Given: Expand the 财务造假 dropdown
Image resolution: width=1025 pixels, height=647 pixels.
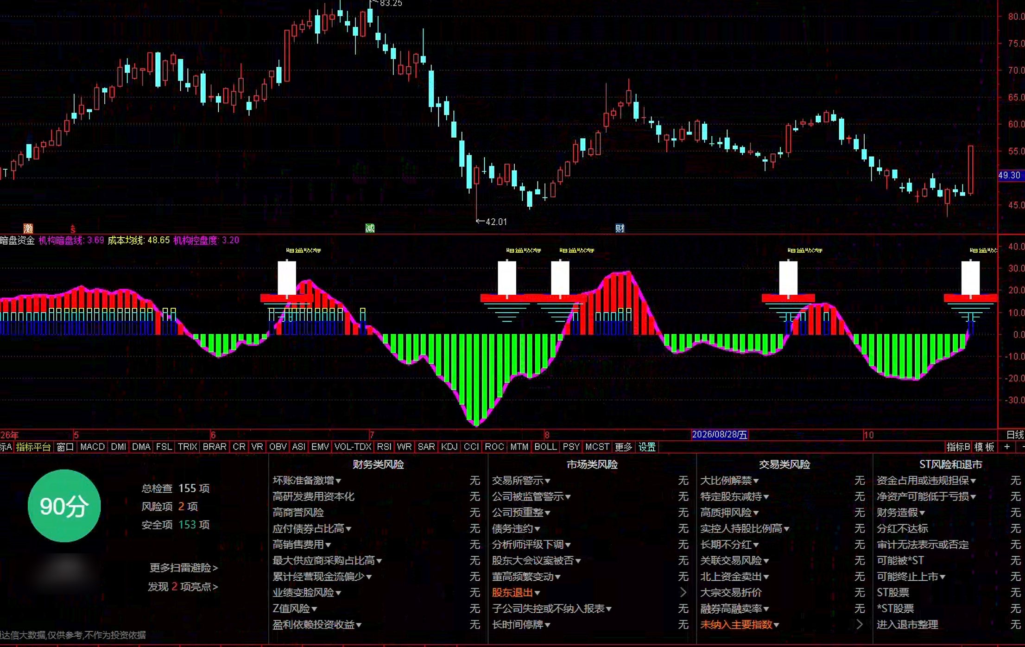Looking at the screenshot, I should pos(901,513).
